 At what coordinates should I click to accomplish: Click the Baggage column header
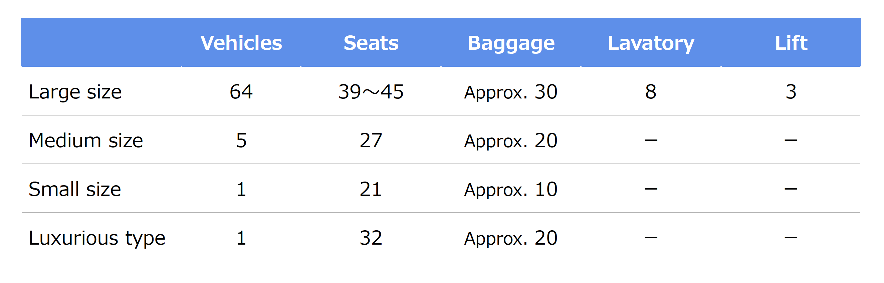511,44
